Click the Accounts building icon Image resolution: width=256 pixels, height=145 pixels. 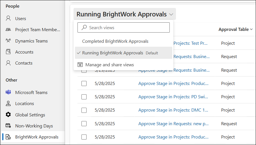pyautogui.click(x=8, y=52)
